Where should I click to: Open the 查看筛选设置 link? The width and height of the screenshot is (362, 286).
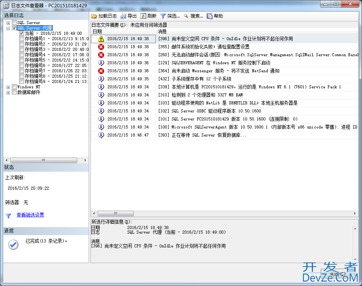coord(30,215)
